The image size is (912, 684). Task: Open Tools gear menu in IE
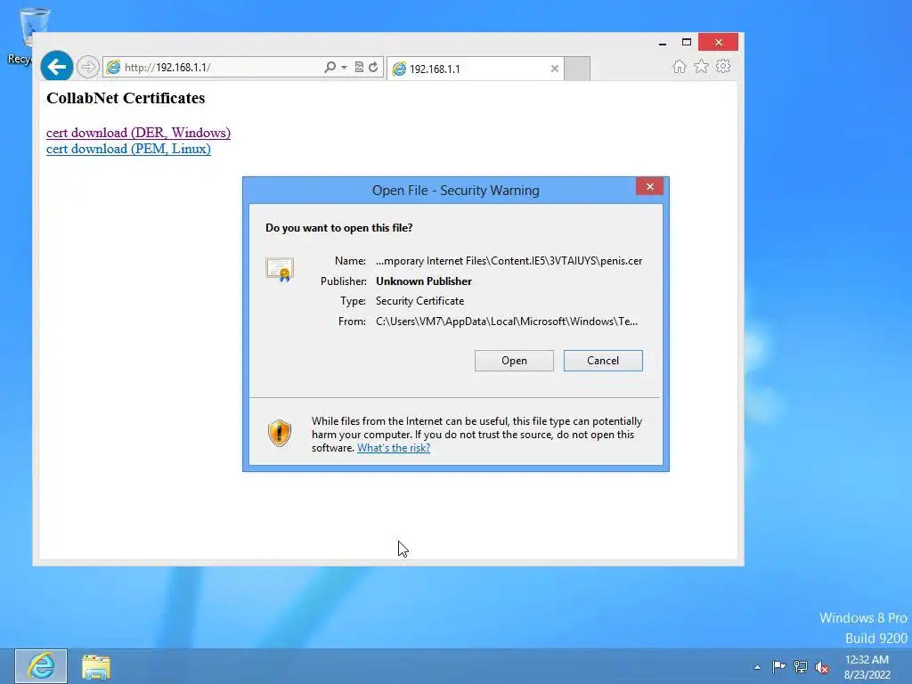tap(723, 66)
